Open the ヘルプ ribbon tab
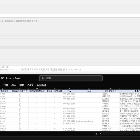140x140 pixels. point(30,85)
